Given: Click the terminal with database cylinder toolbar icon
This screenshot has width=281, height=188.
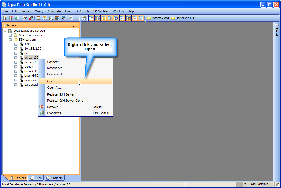Looking at the screenshot, I should (x=63, y=18).
